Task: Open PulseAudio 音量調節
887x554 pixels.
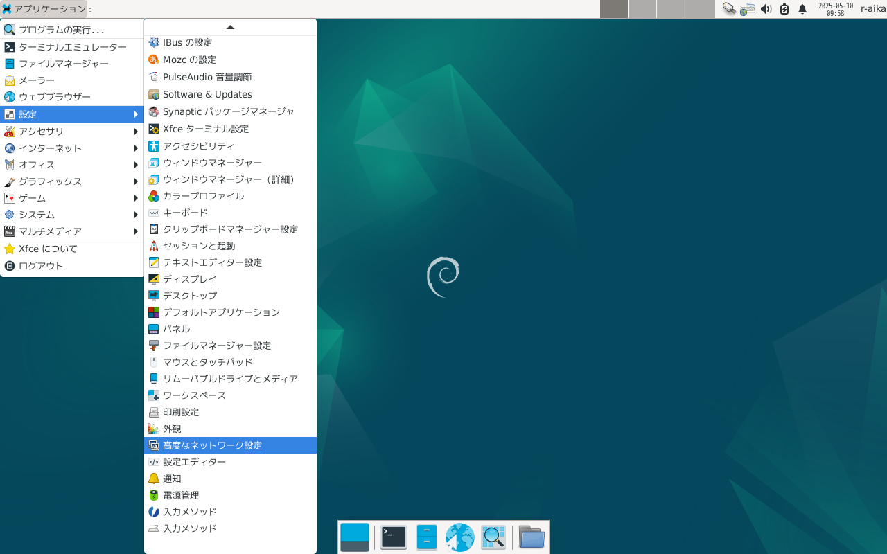Action: [x=230, y=78]
